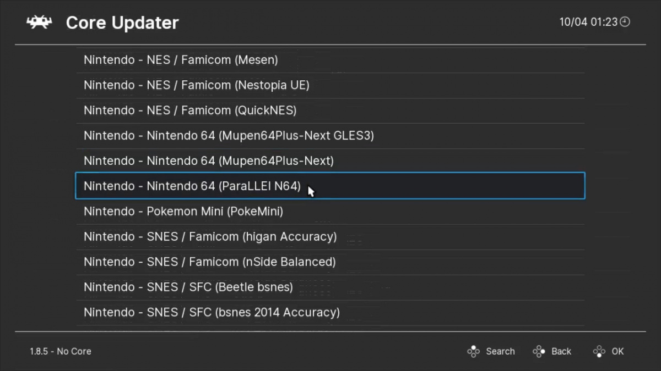This screenshot has height=371, width=661.
Task: Click the clock icon next to the time
Action: click(x=624, y=22)
